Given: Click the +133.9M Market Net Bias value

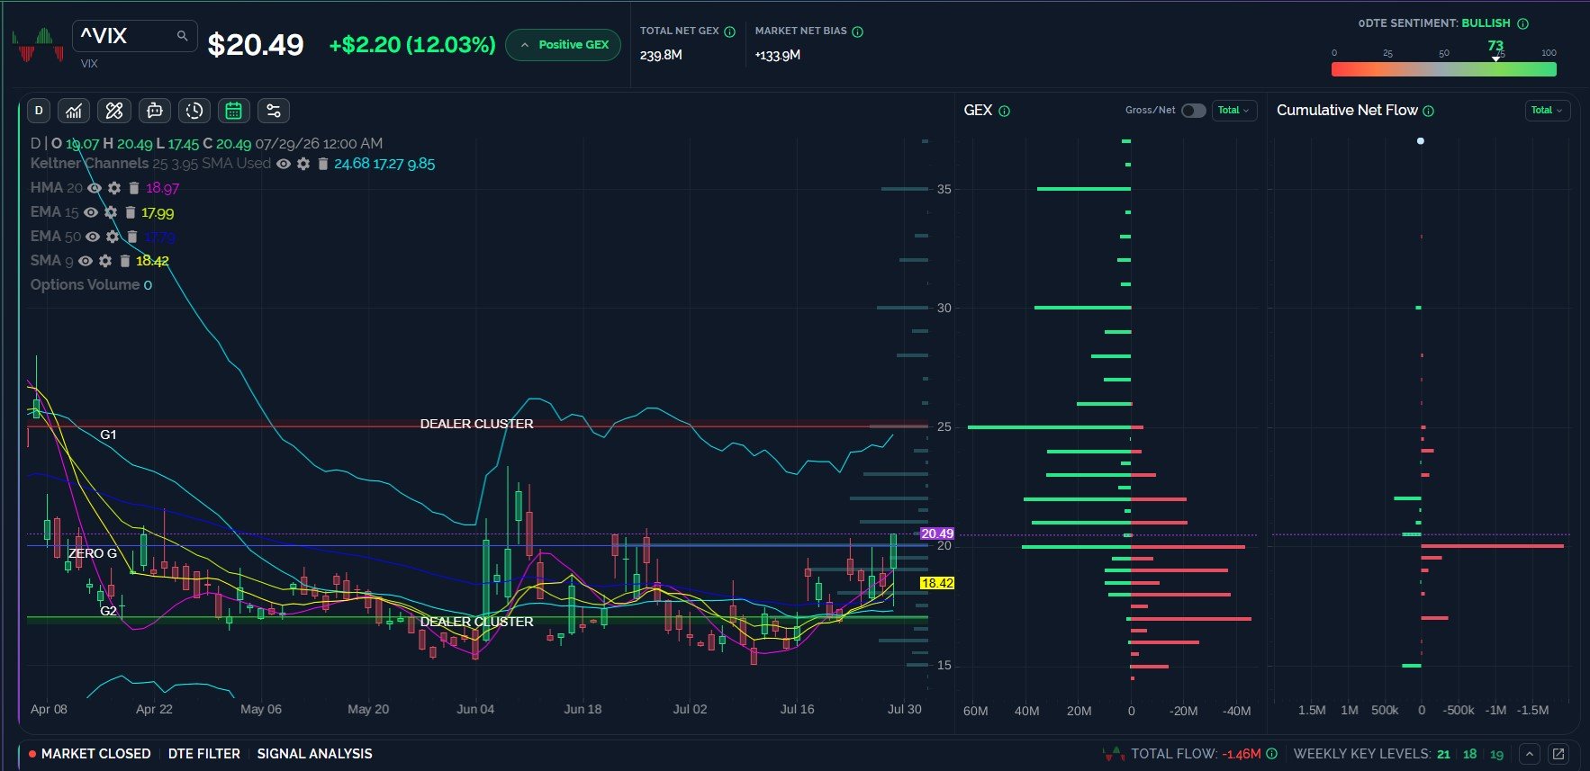Looking at the screenshot, I should pos(778,55).
